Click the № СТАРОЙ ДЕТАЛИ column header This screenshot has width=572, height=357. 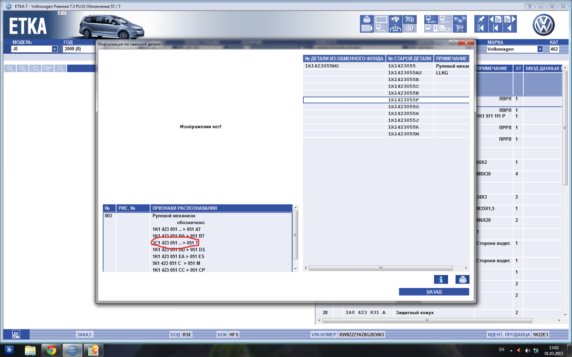point(410,59)
